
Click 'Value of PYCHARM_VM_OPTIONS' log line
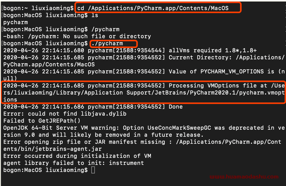216,72
